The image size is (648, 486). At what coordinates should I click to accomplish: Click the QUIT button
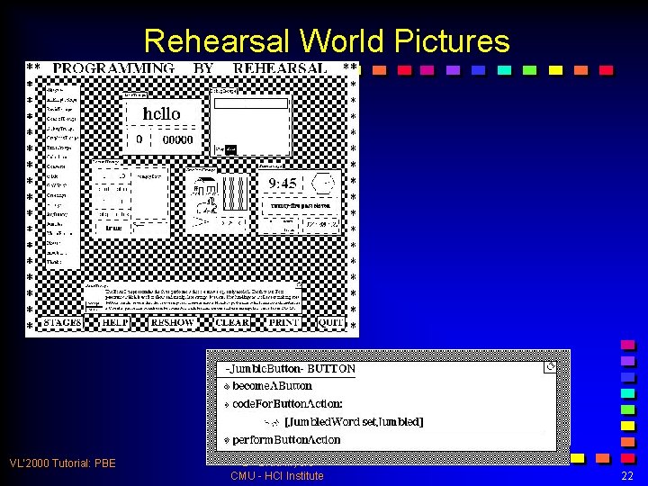[x=330, y=322]
